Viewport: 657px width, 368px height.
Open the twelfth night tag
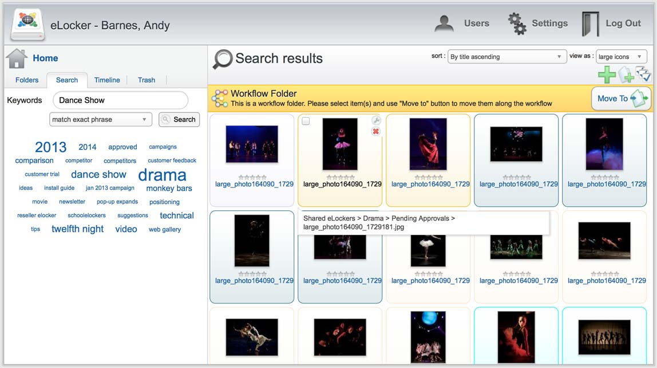77,229
